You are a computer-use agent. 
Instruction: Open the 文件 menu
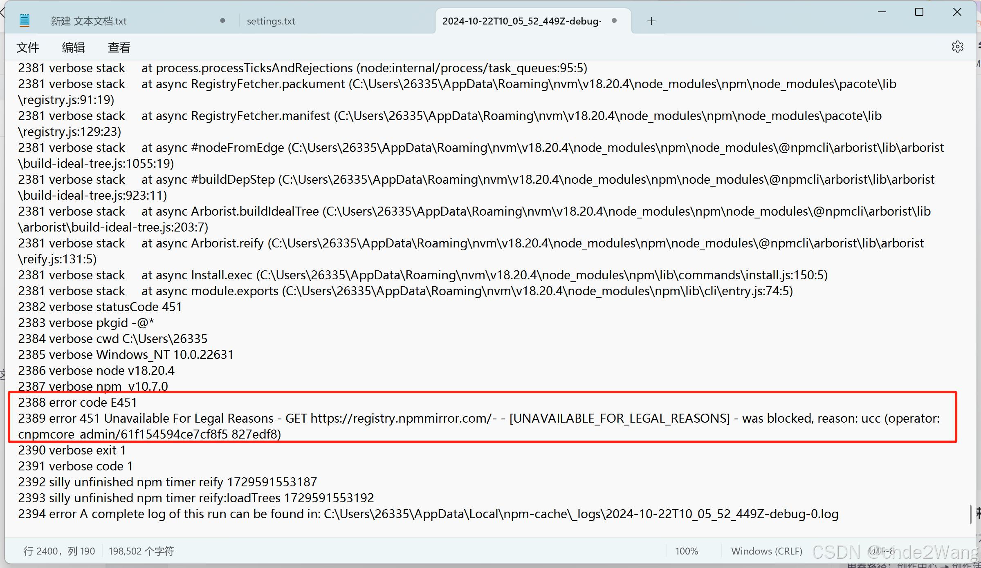tap(28, 47)
